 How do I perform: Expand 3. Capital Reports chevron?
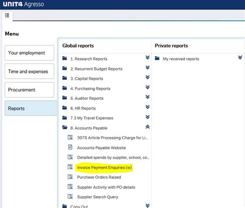click(x=147, y=77)
